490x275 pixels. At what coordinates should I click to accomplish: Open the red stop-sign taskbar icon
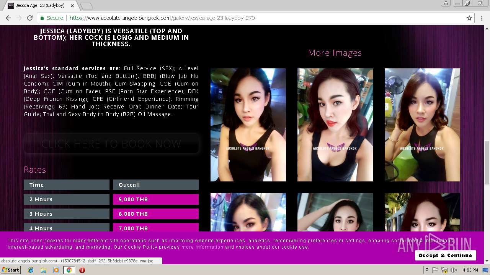pyautogui.click(x=82, y=270)
